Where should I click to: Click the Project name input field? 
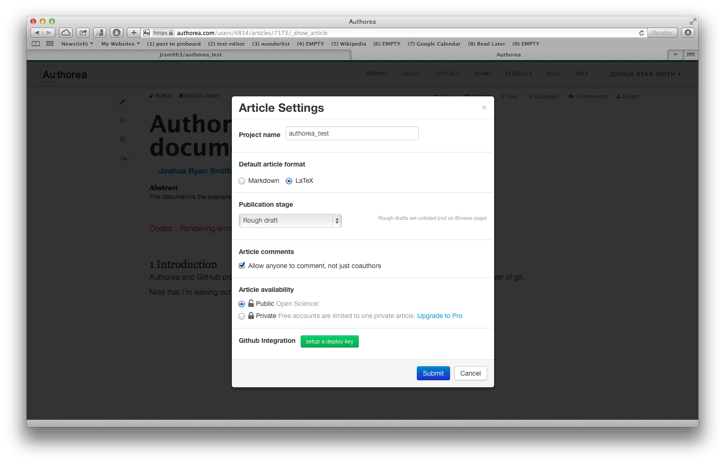[x=352, y=133]
